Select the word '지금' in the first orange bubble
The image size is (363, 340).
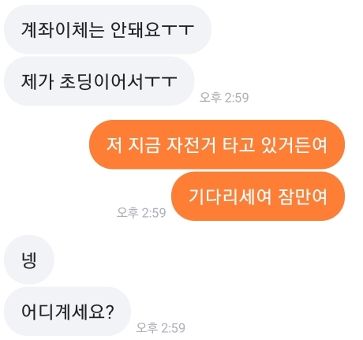(144, 145)
